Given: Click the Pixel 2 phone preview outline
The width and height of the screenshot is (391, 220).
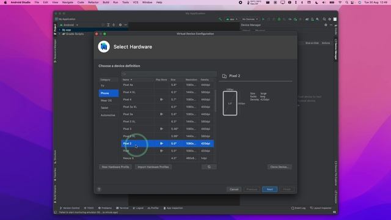Looking at the screenshot, I should (230, 103).
